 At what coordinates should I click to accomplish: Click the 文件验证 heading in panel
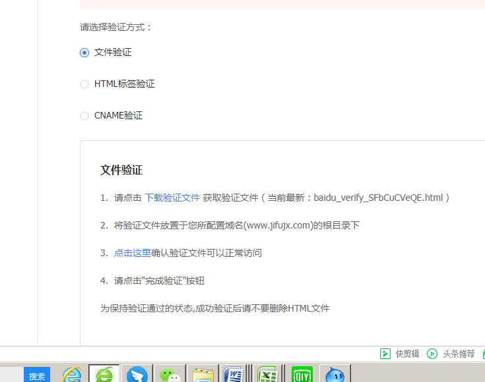coord(121,170)
